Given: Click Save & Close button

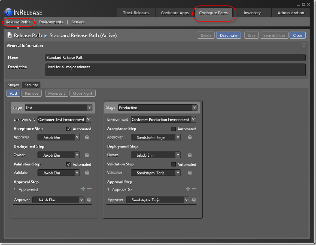Looking at the screenshot, I should point(274,35).
